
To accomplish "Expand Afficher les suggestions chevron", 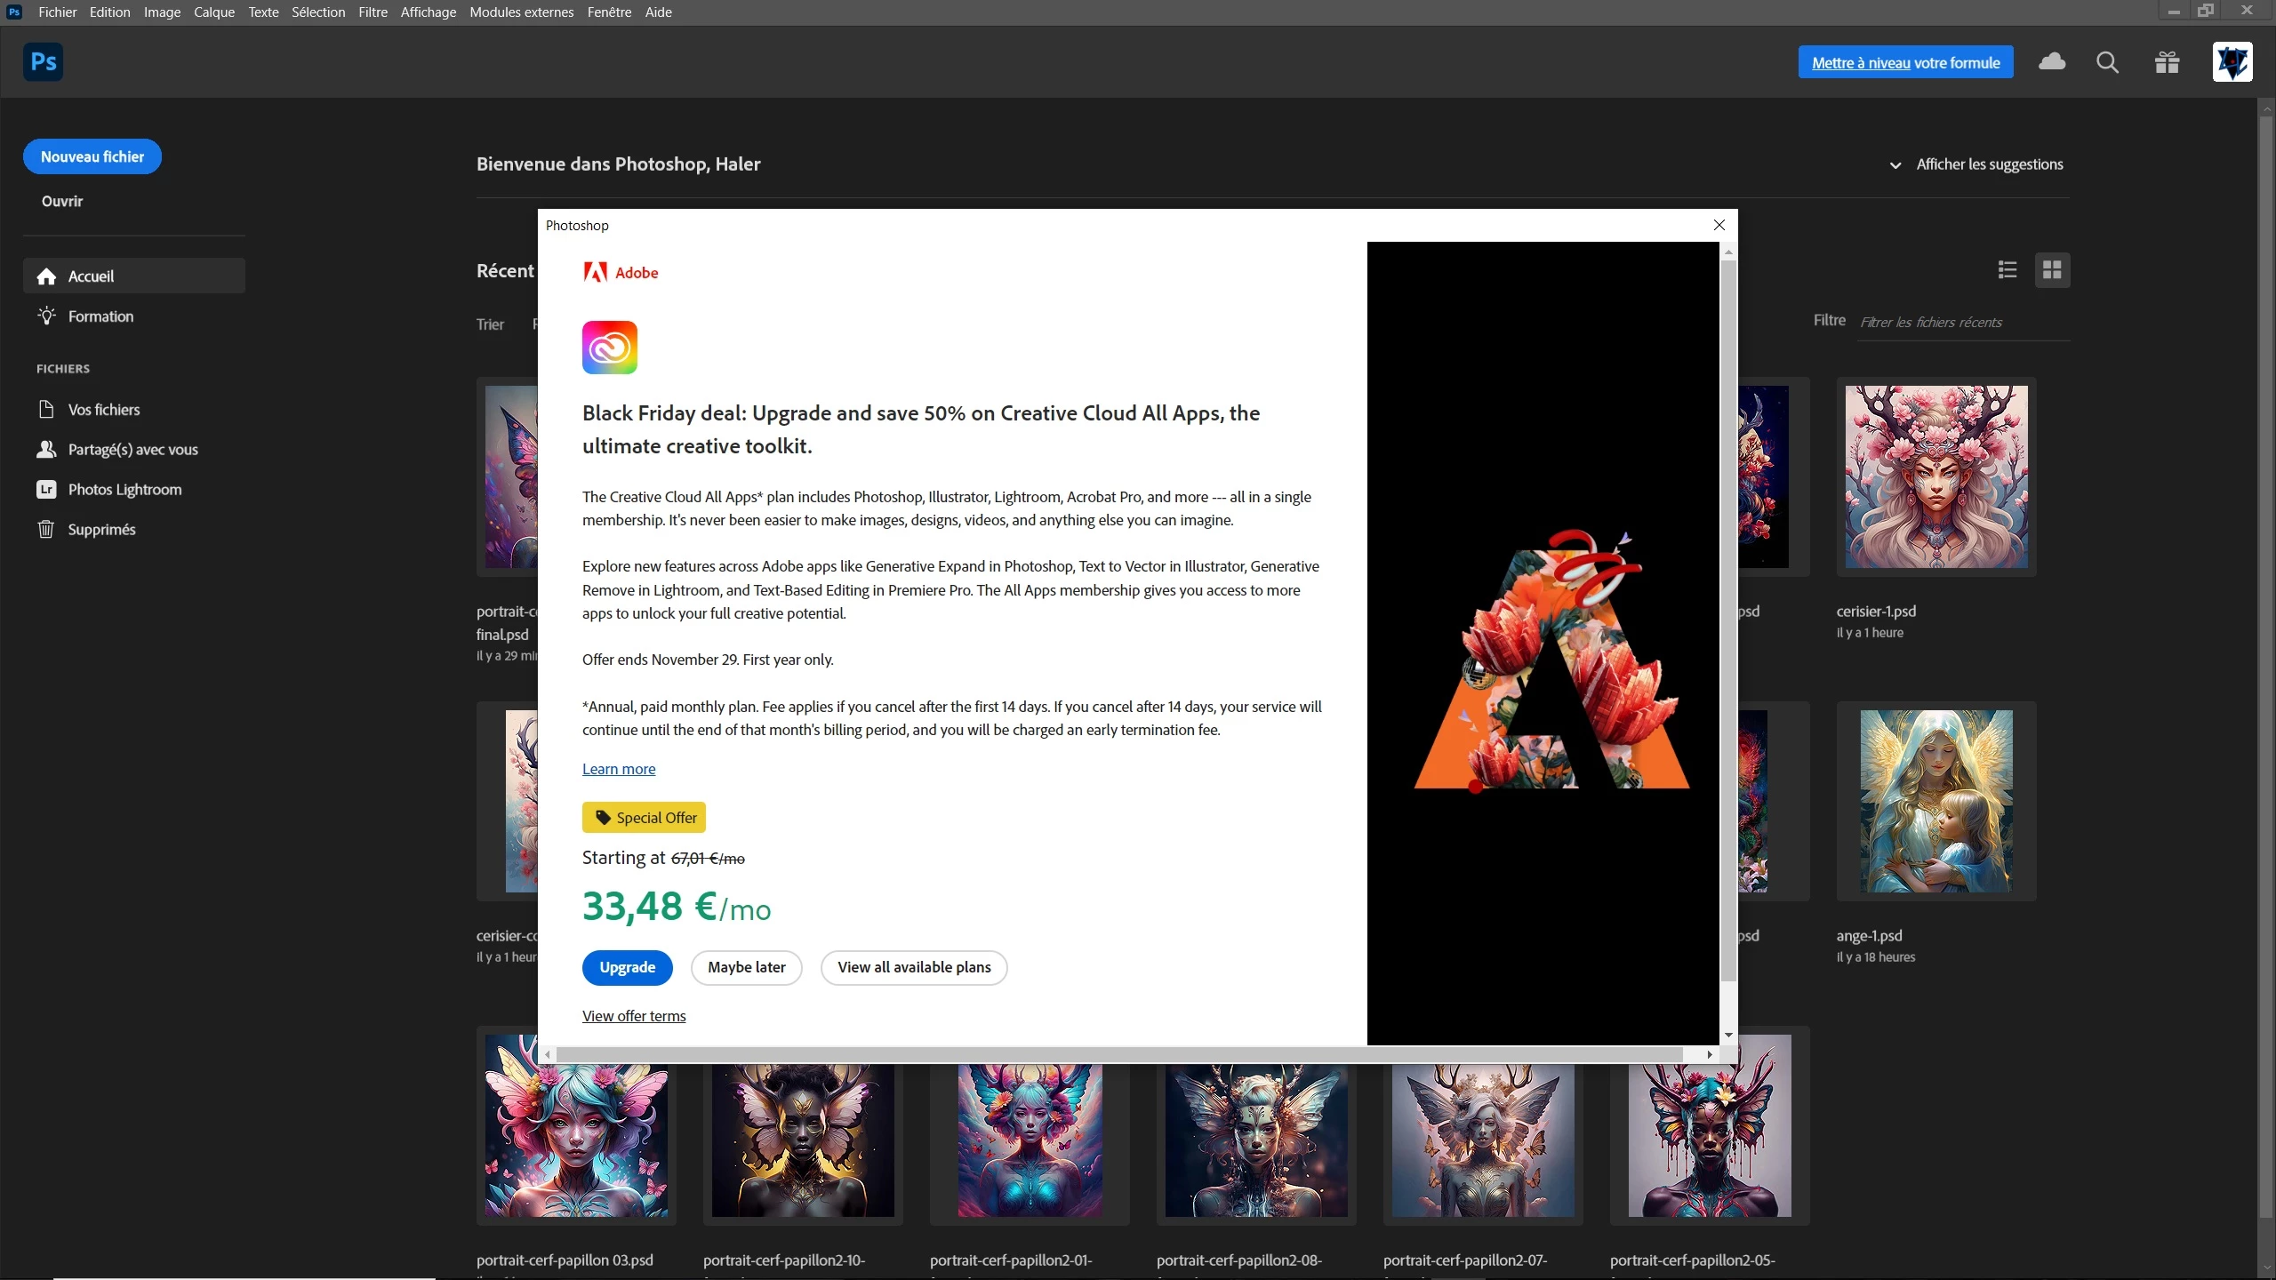I will point(1895,165).
